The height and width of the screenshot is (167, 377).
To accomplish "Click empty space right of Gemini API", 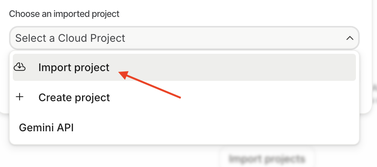I will pos(226,128).
